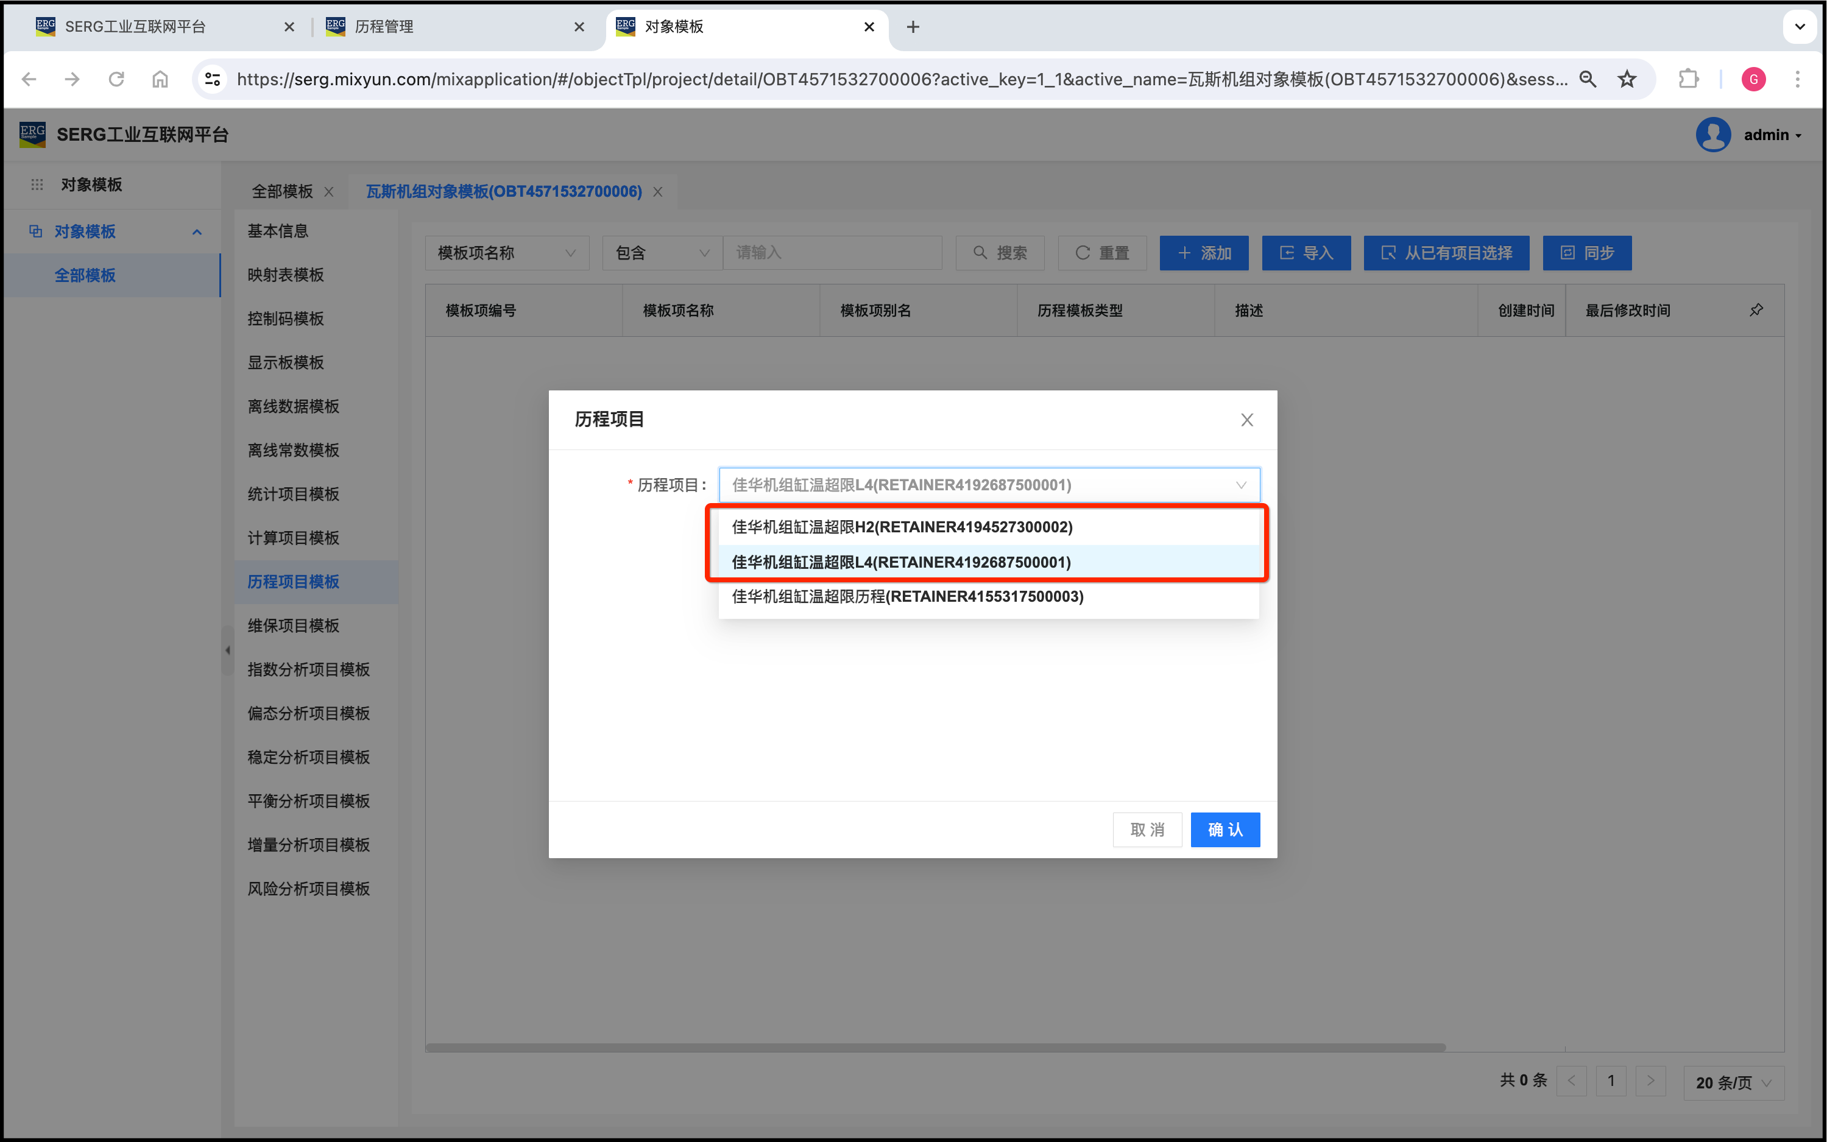Click the bookmark star icon in address bar

coord(1627,79)
